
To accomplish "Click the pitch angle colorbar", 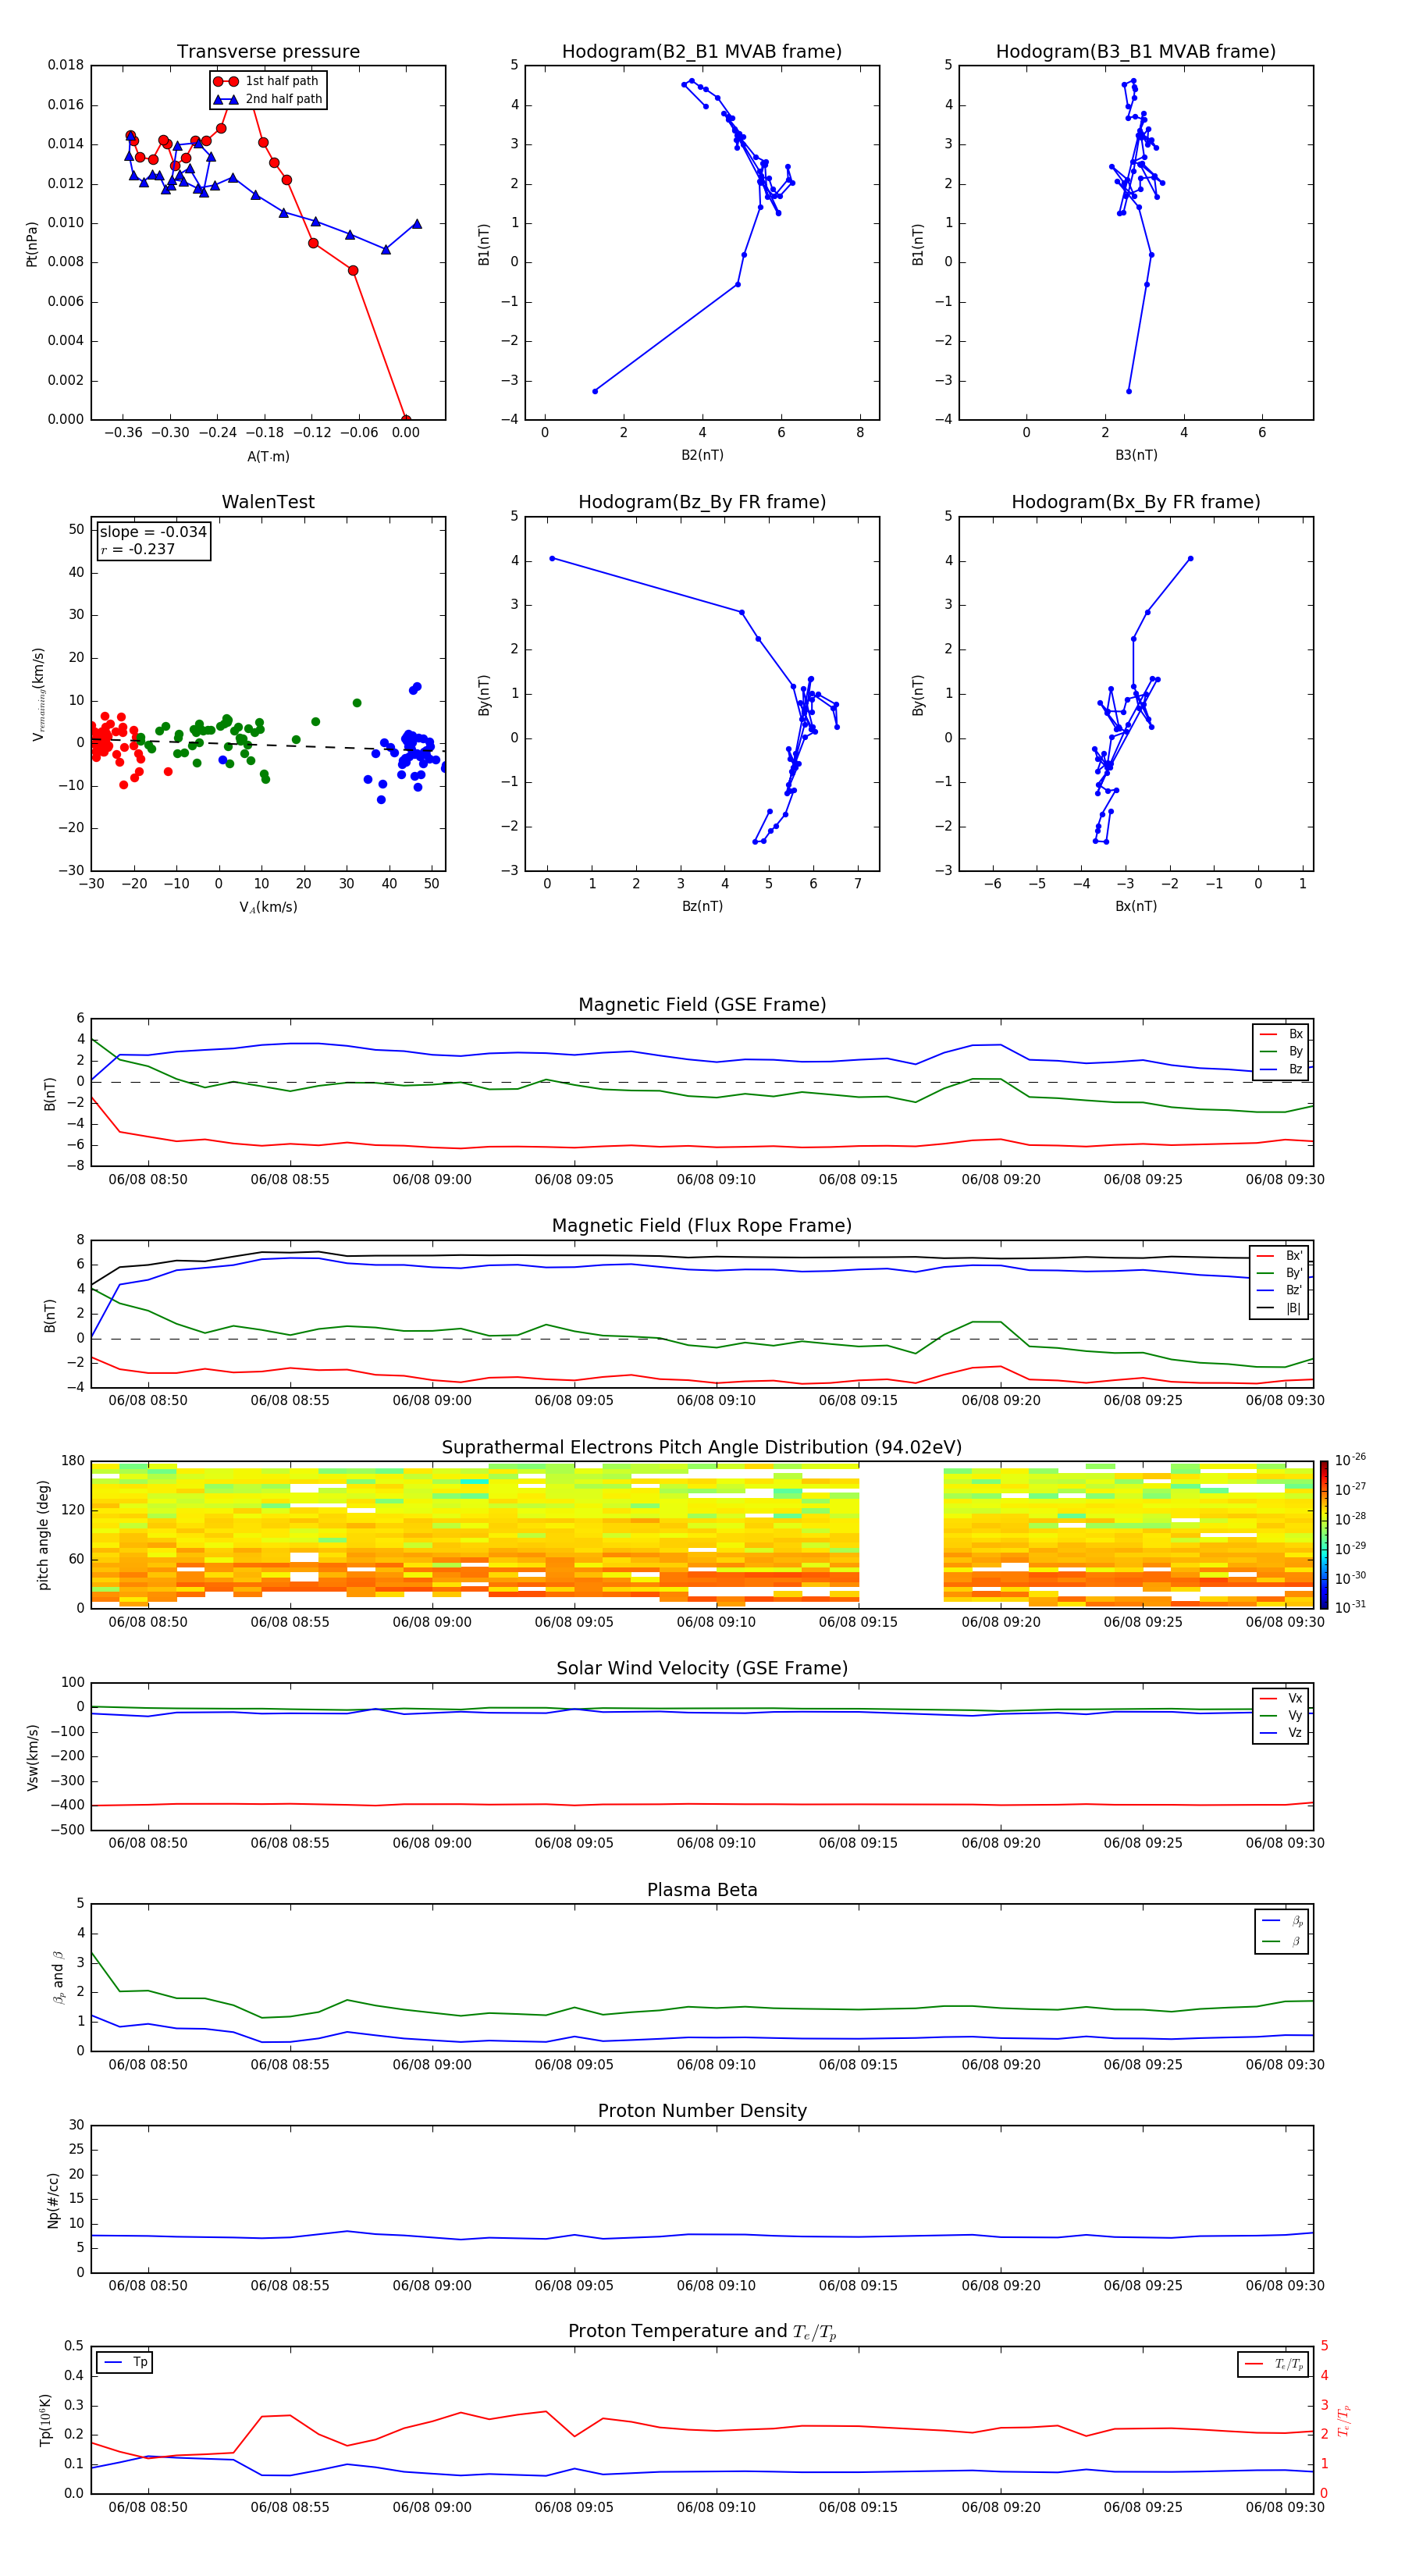I will click(1323, 1534).
